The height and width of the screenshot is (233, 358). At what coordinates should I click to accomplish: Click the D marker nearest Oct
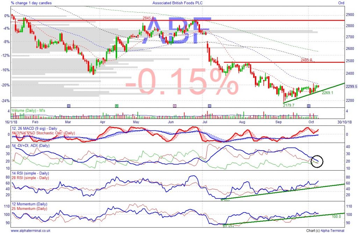pyautogui.click(x=309, y=106)
